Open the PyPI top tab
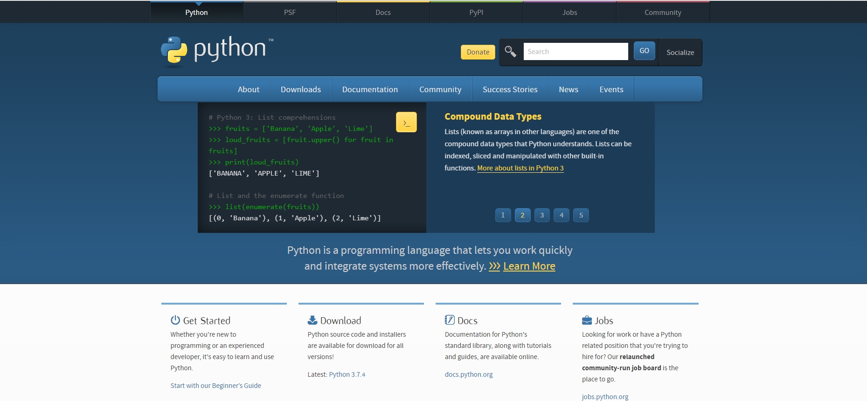 point(476,12)
